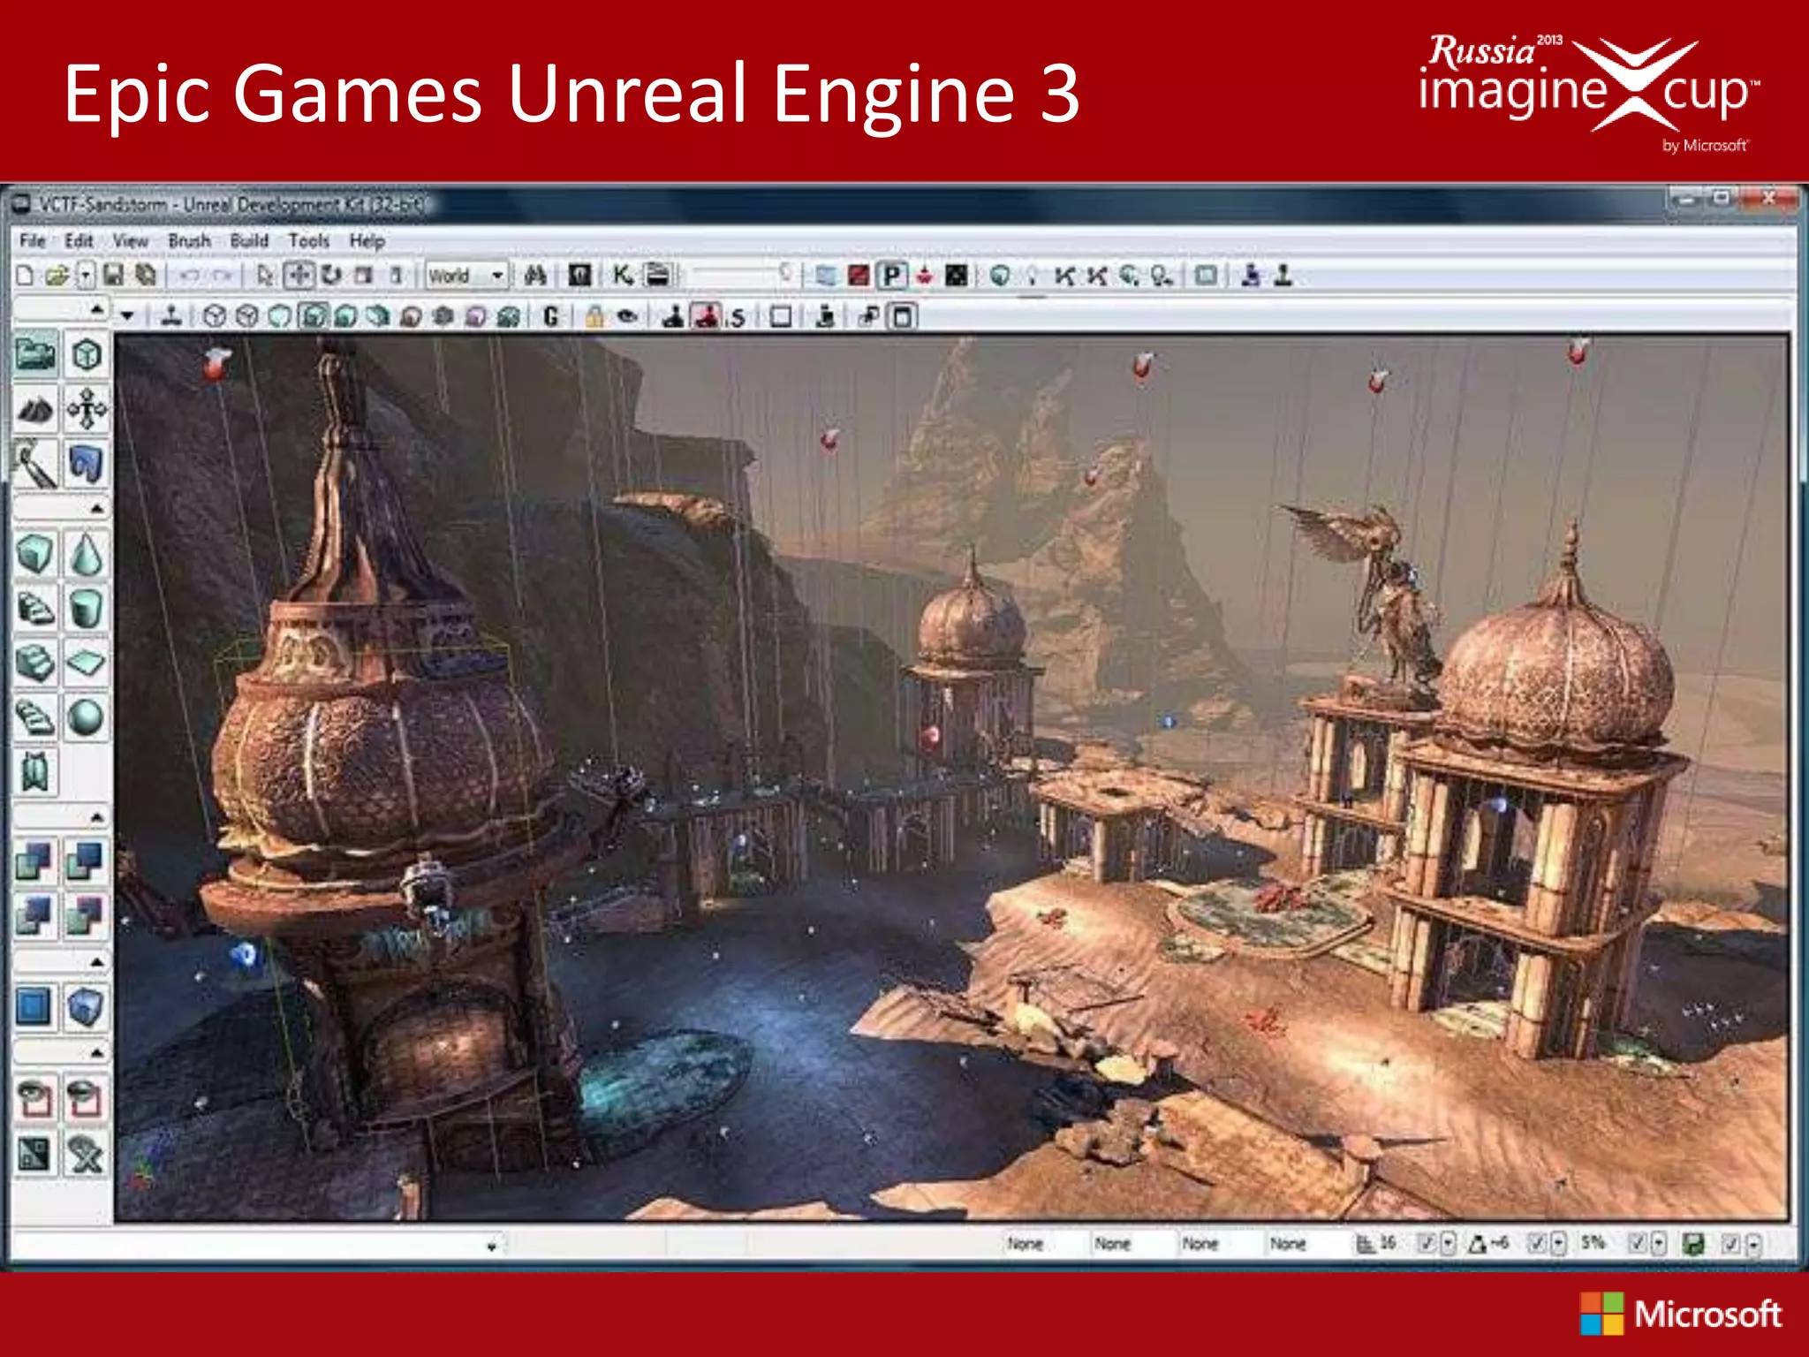
Task: Create a Cone builder brush
Action: coord(86,554)
